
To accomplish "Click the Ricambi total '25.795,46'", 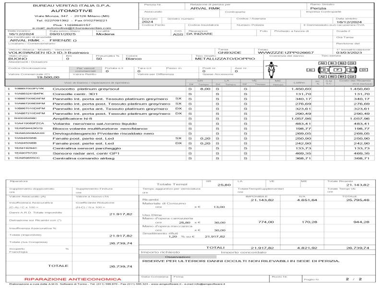I will [358, 200].
